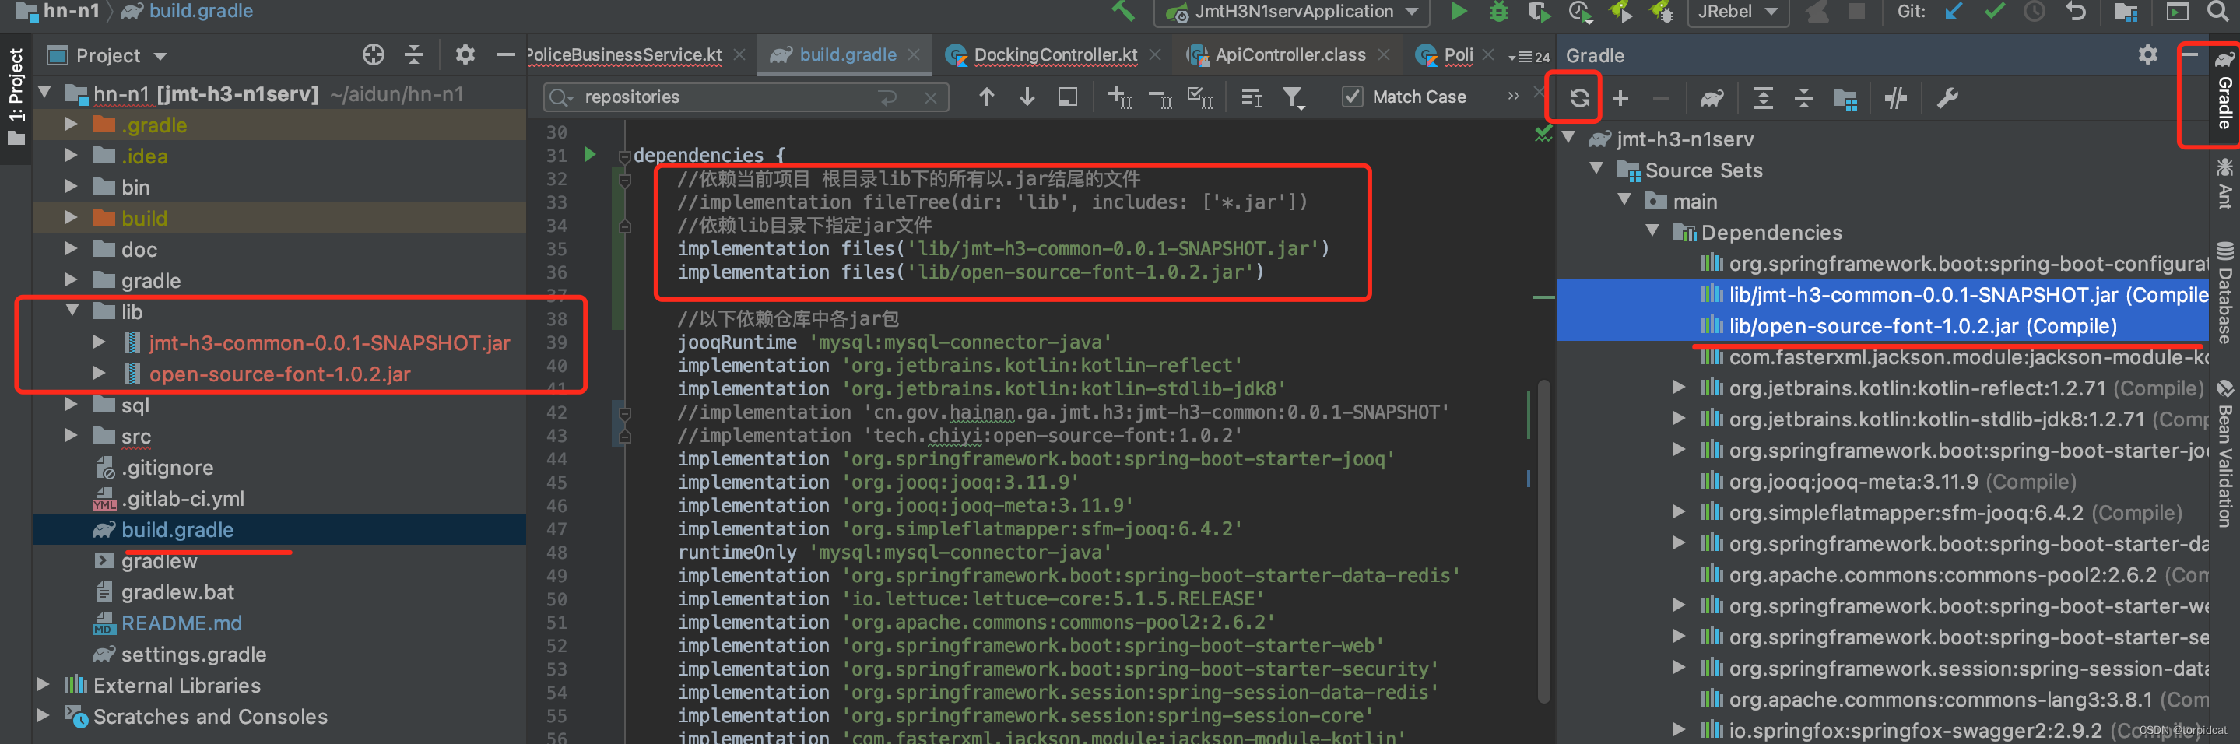2240x744 pixels.
Task: Run JmtH3N1servApplication using green play icon
Action: coord(1459,12)
